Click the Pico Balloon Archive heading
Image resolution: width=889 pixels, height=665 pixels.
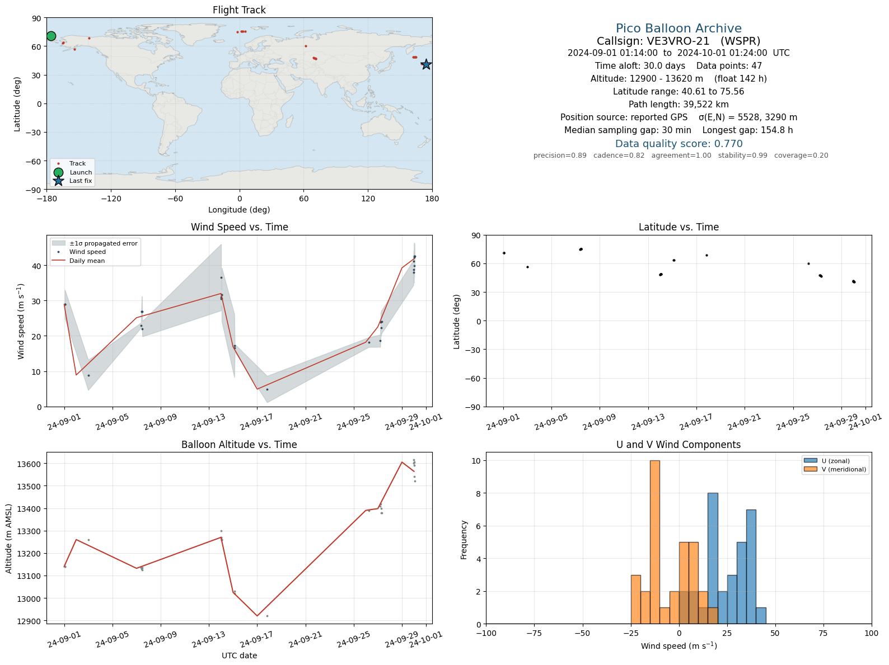click(x=679, y=29)
